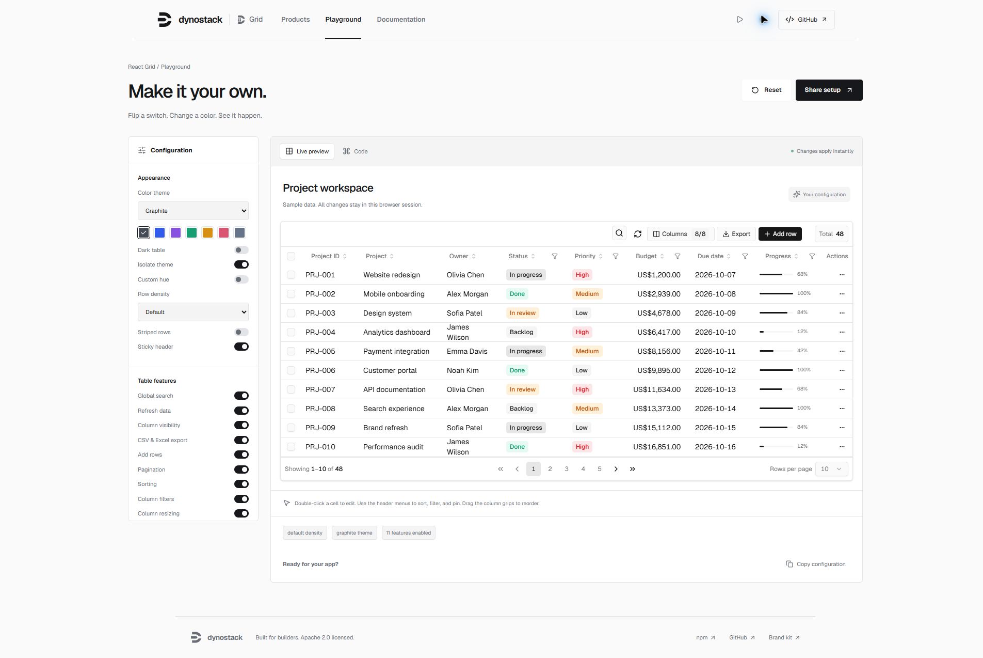Open the Row density dropdown
Image resolution: width=983 pixels, height=658 pixels.
[x=193, y=312]
